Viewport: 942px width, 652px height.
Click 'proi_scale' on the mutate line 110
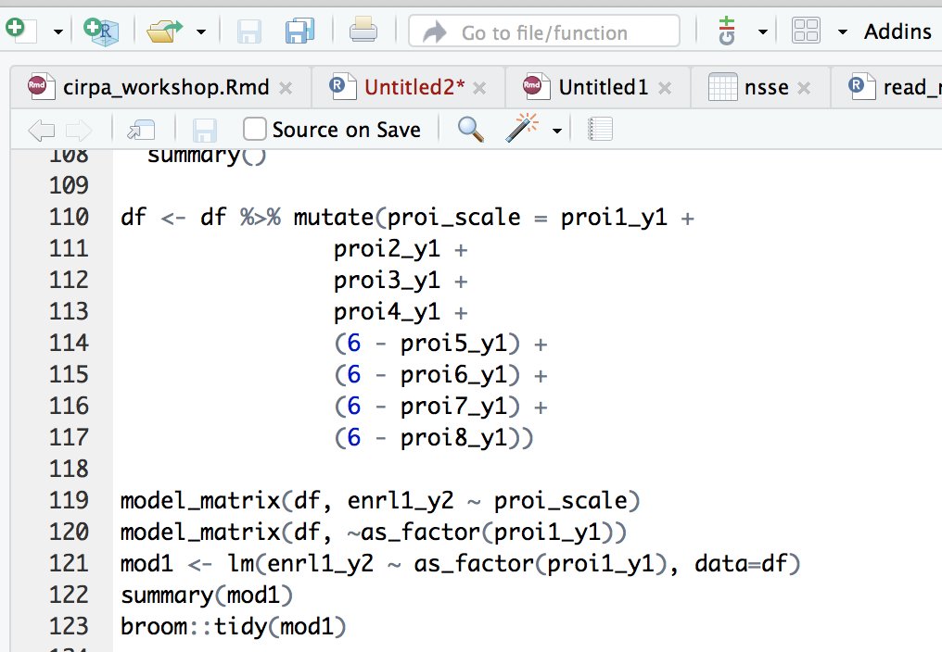pyautogui.click(x=453, y=218)
